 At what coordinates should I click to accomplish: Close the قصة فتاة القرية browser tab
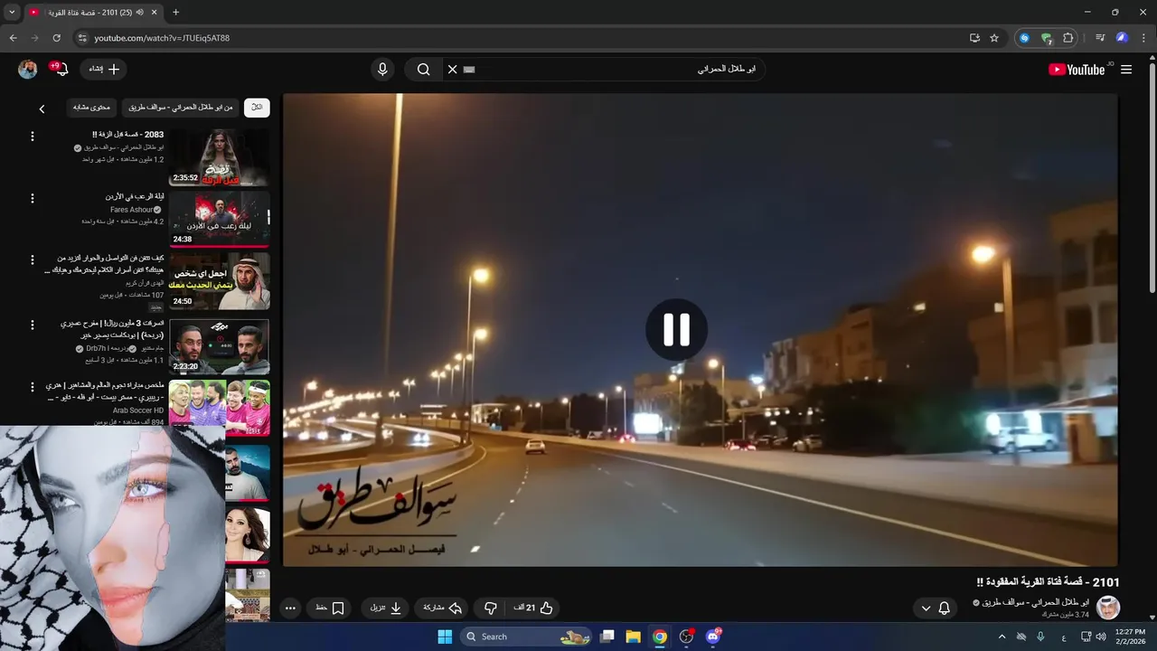pyautogui.click(x=155, y=12)
